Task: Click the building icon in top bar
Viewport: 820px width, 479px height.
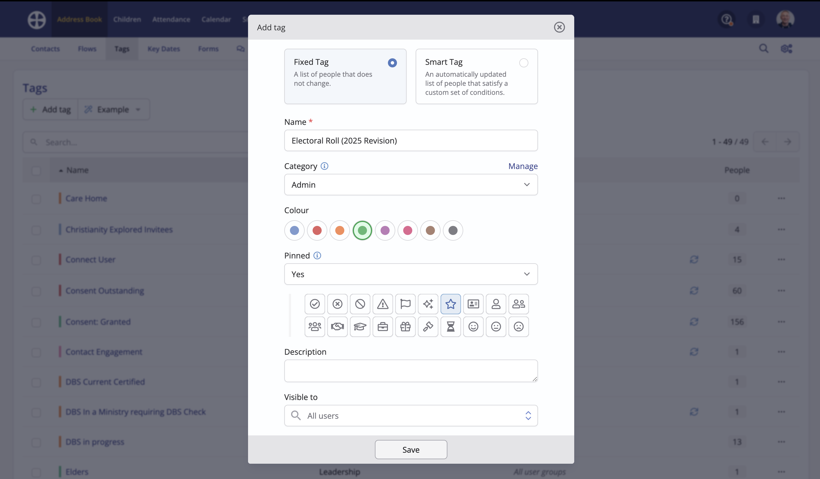Action: pyautogui.click(x=756, y=19)
